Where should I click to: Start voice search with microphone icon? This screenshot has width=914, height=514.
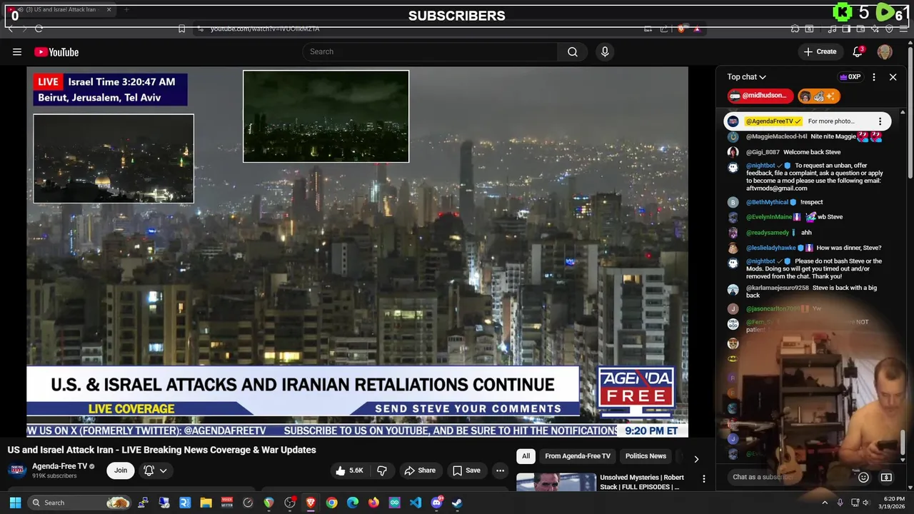tap(605, 51)
